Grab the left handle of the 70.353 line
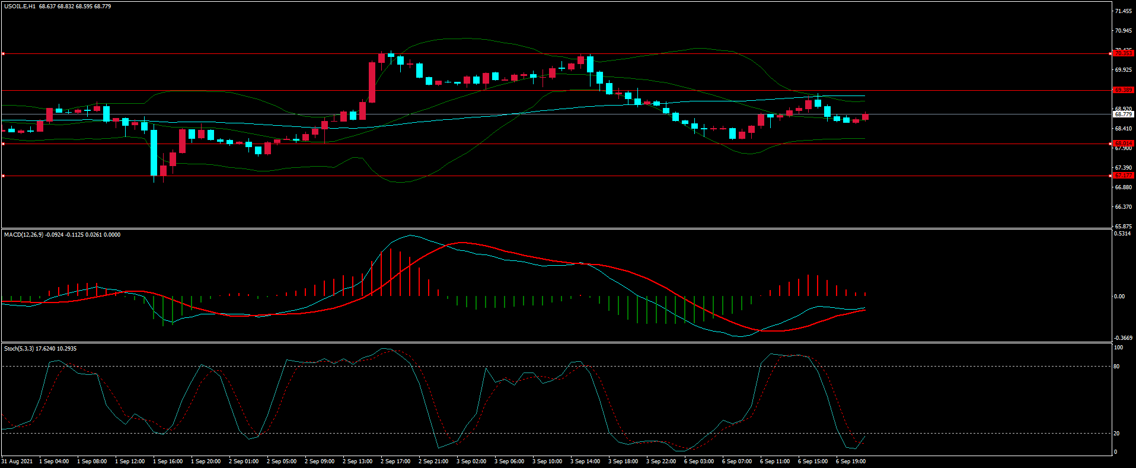Viewport: 1136px width, 468px height. click(x=3, y=54)
